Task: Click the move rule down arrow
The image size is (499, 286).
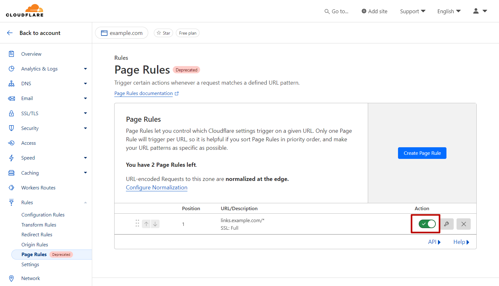Action: [x=155, y=224]
